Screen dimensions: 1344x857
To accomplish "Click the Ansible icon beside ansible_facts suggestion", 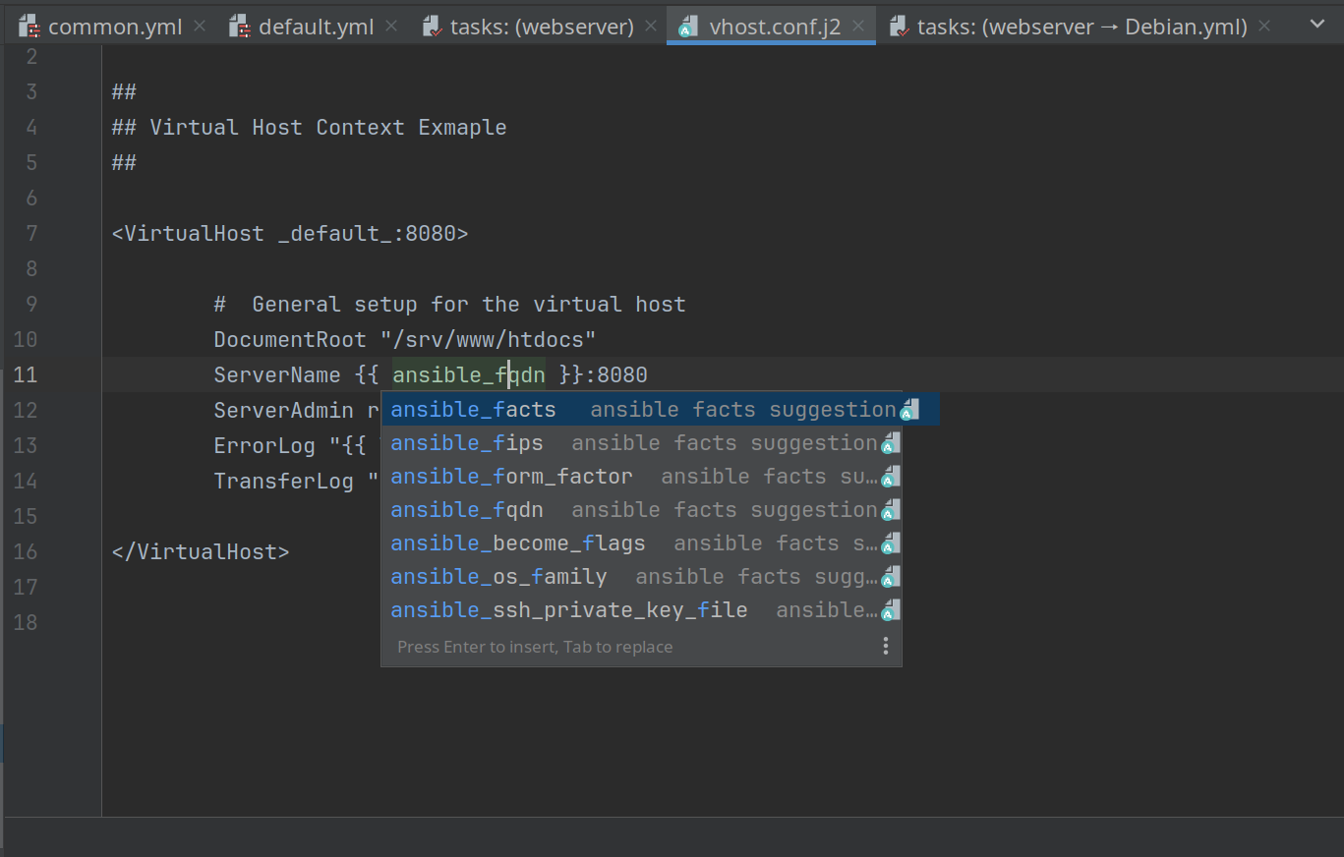I will (909, 410).
